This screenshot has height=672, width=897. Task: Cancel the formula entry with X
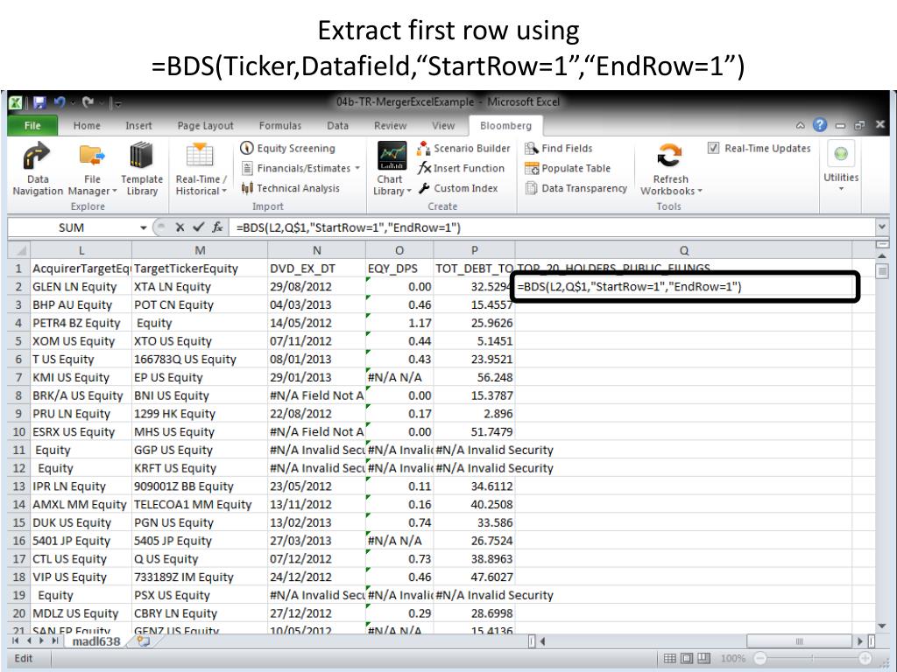click(x=180, y=227)
